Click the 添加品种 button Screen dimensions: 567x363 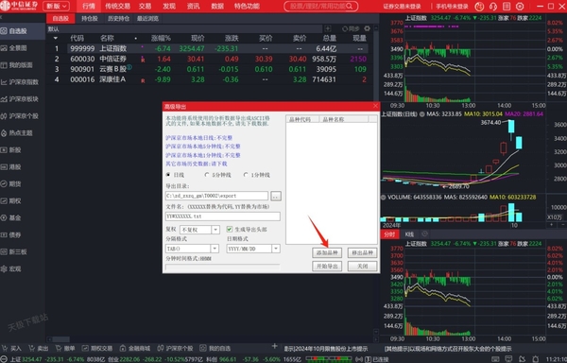(327, 252)
